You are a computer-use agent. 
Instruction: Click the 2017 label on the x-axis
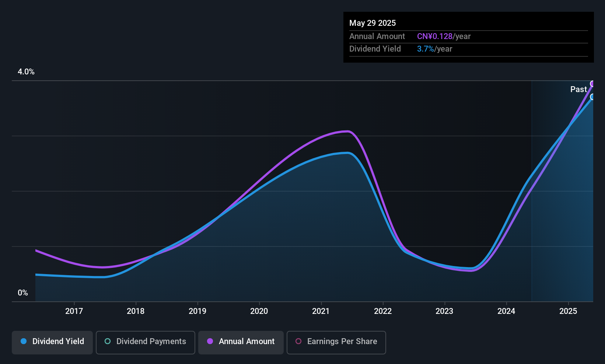click(x=74, y=311)
